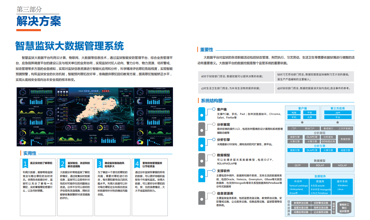
Task: Click the gray OLAP引擎 block under 分析展现
Action: pyautogui.click(x=312, y=137)
